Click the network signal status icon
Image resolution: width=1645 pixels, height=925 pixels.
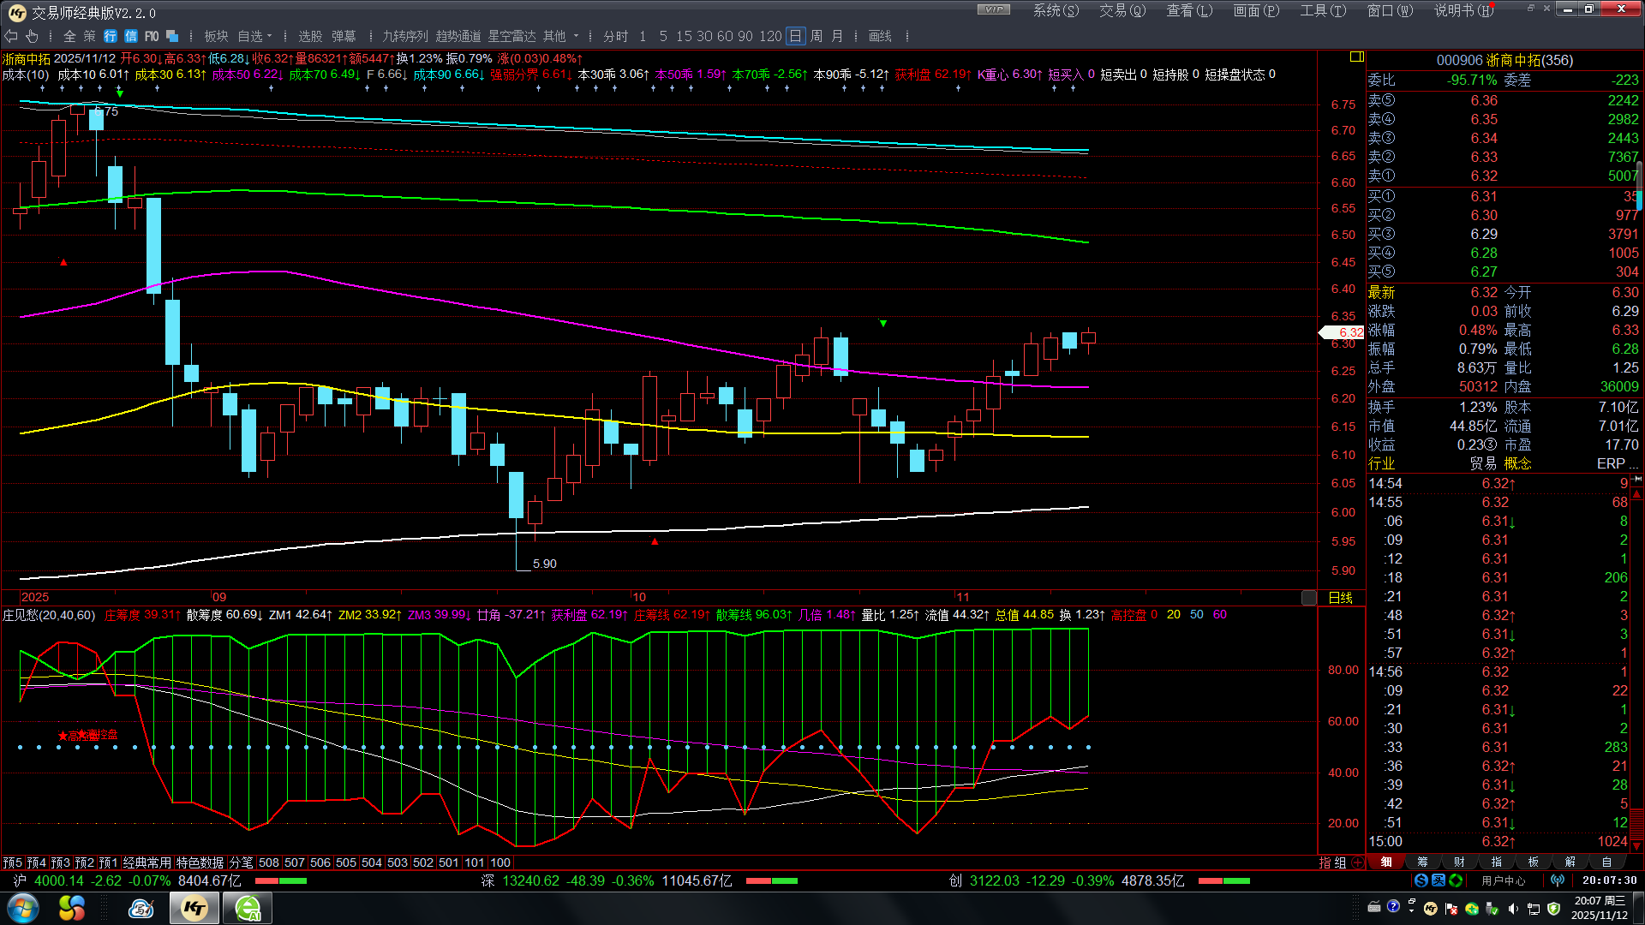coord(1558,880)
